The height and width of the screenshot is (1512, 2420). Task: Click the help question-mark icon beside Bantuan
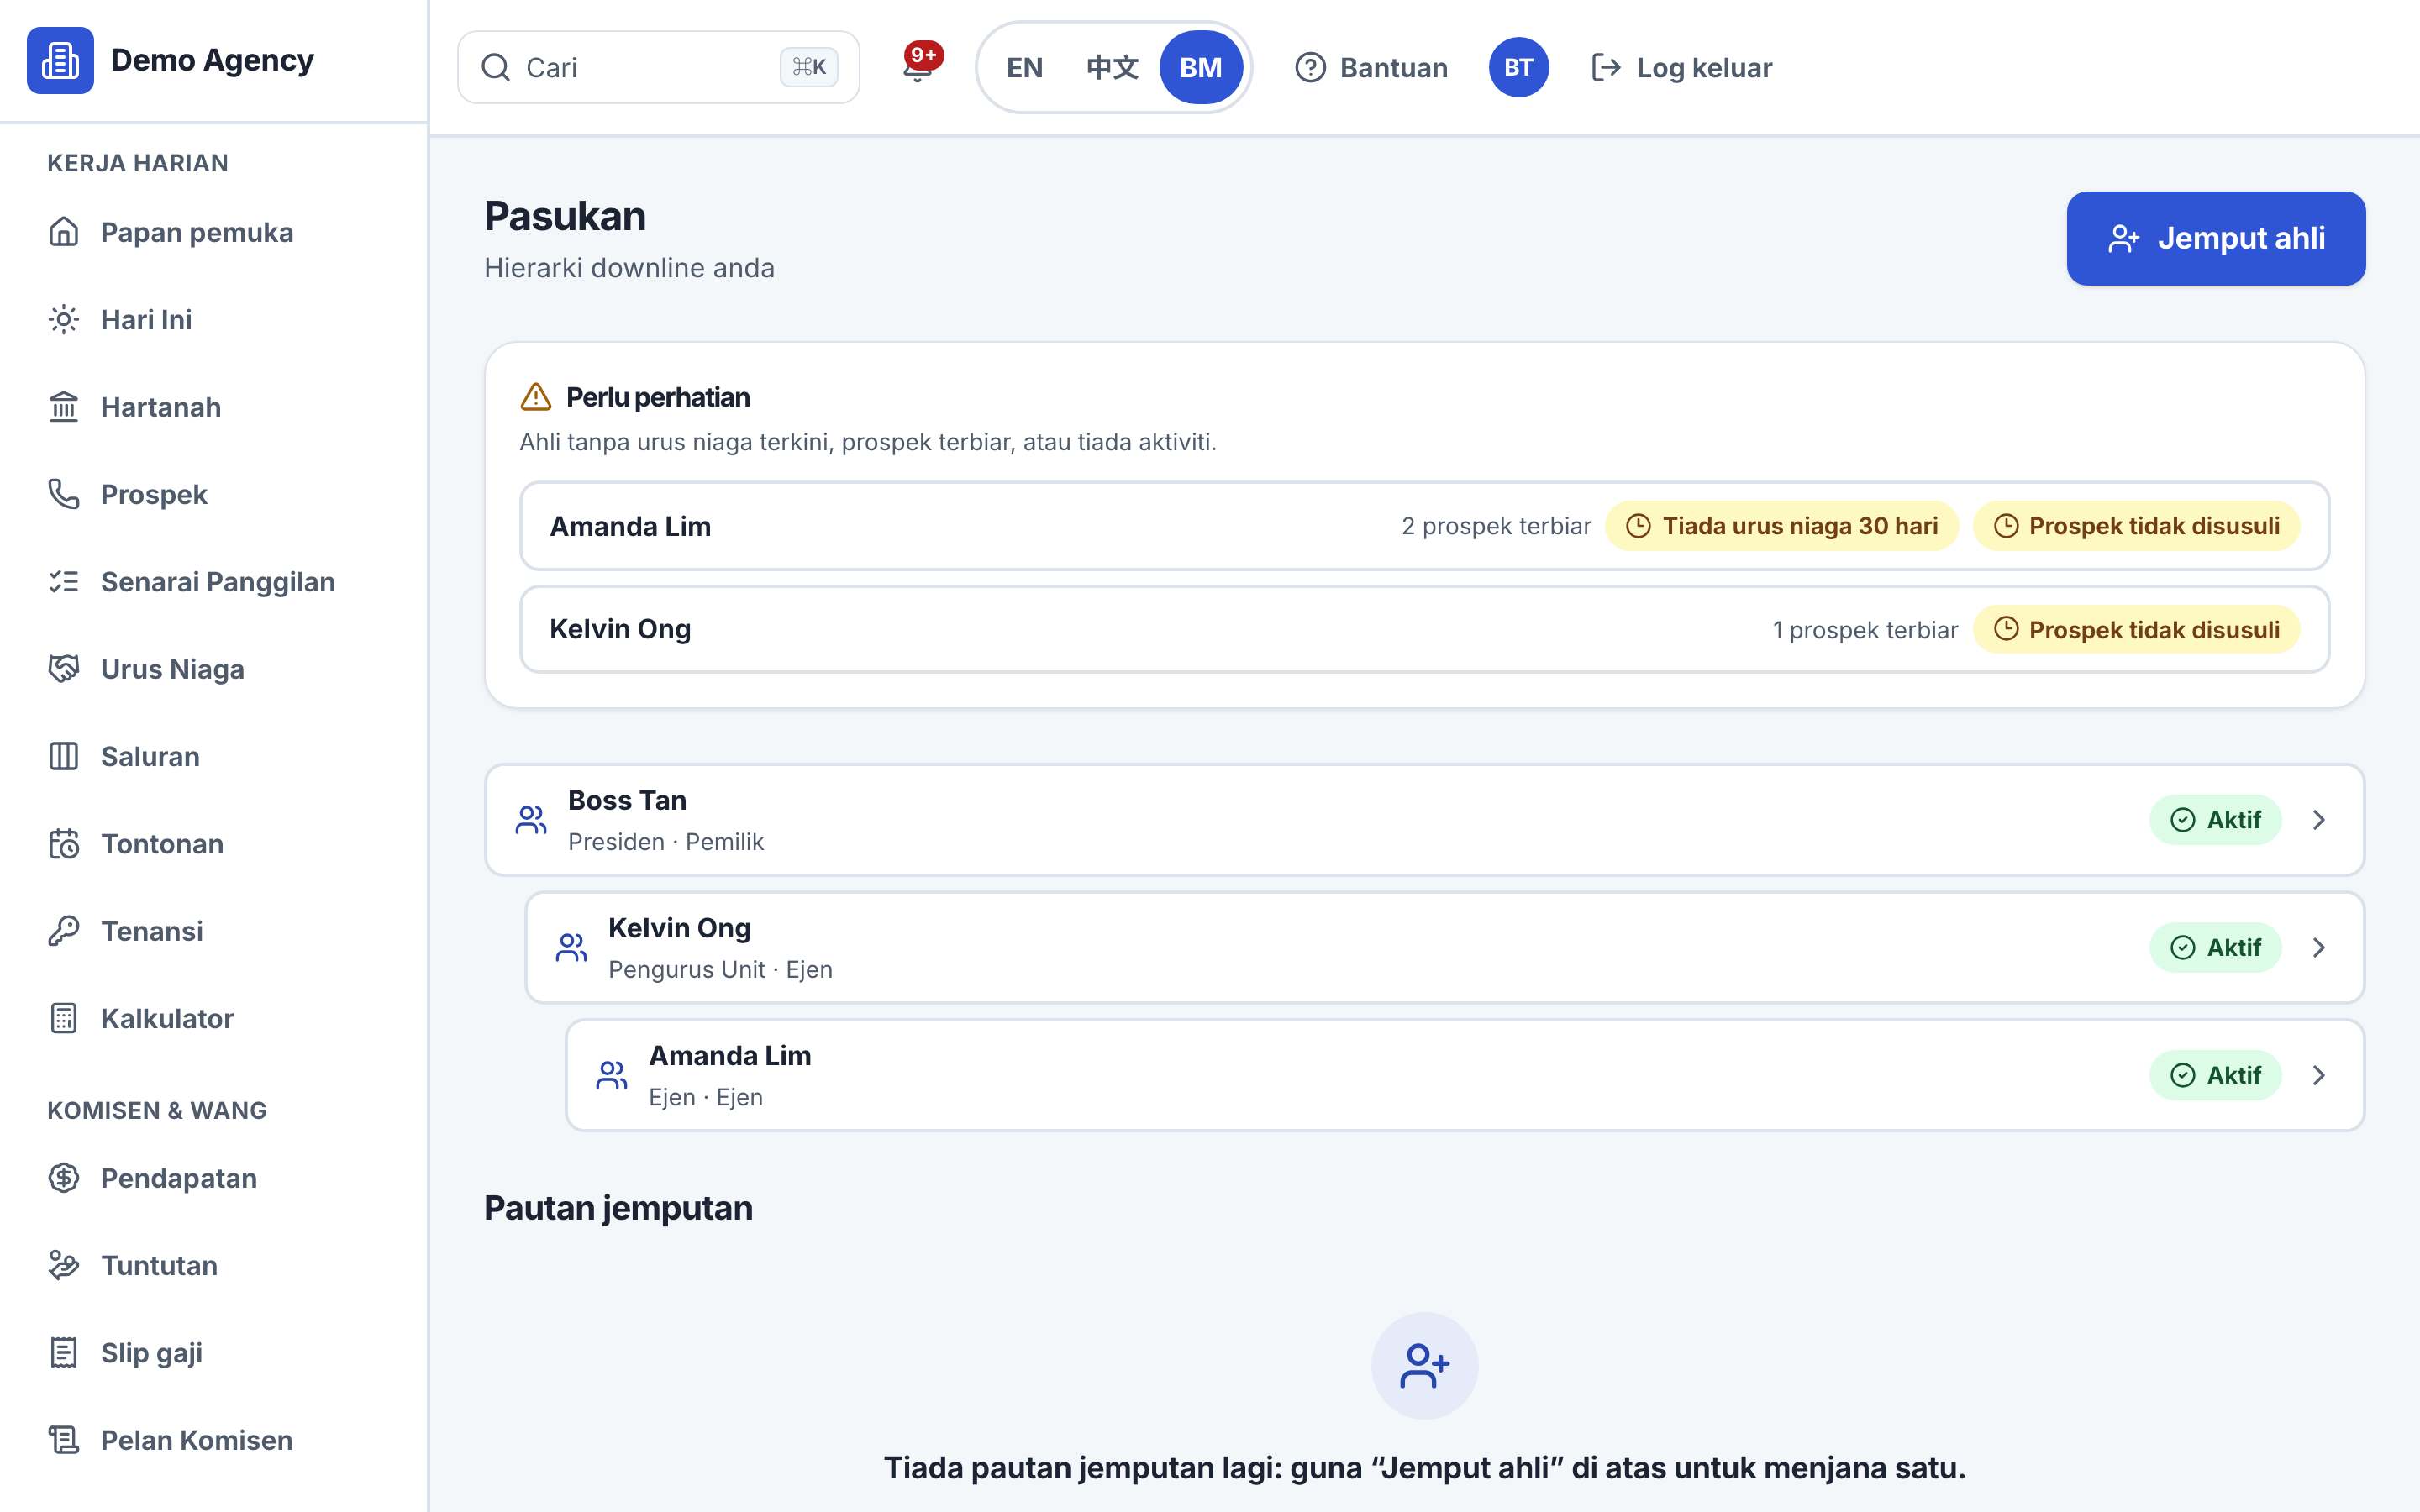pyautogui.click(x=1310, y=67)
